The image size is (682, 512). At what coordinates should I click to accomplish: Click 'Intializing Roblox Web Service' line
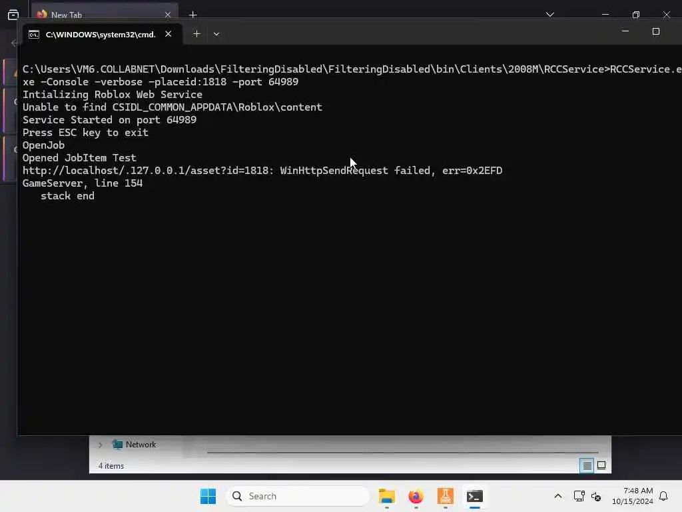coord(113,95)
